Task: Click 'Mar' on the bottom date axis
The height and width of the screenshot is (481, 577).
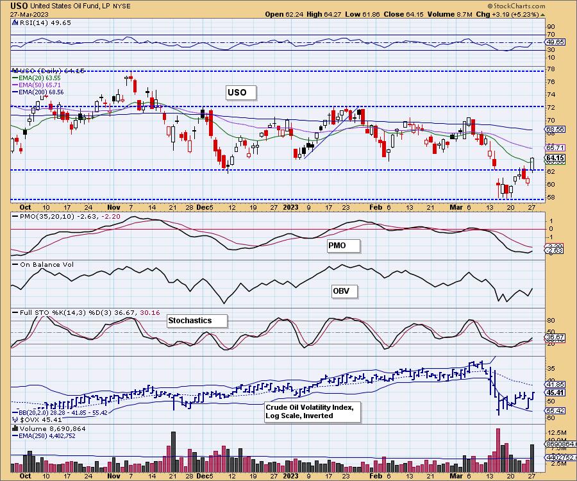Action: pos(456,477)
